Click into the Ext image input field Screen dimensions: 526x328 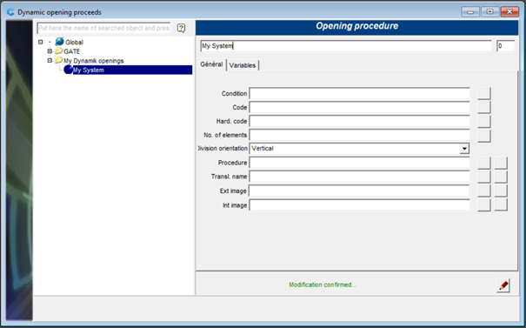point(359,191)
